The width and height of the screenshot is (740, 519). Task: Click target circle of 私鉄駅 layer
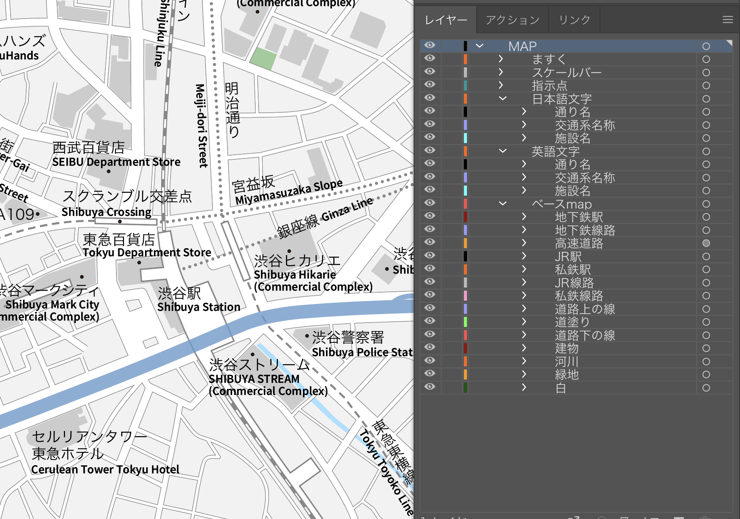point(706,270)
